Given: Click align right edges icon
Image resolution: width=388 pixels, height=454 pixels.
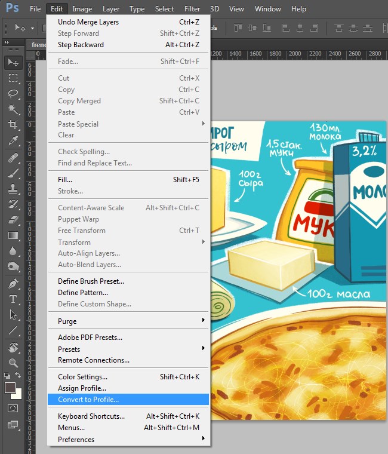Looking at the screenshot, I should tap(314, 28).
